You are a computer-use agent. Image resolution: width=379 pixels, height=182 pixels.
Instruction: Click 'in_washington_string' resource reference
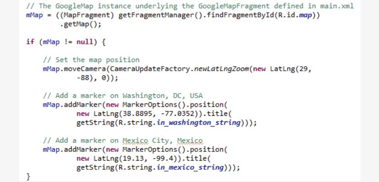tap(198, 123)
